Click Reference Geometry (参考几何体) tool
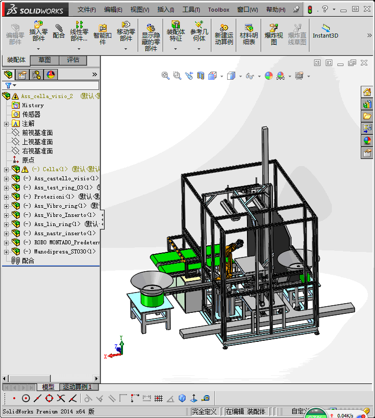The height and width of the screenshot is (418, 375). point(199,31)
